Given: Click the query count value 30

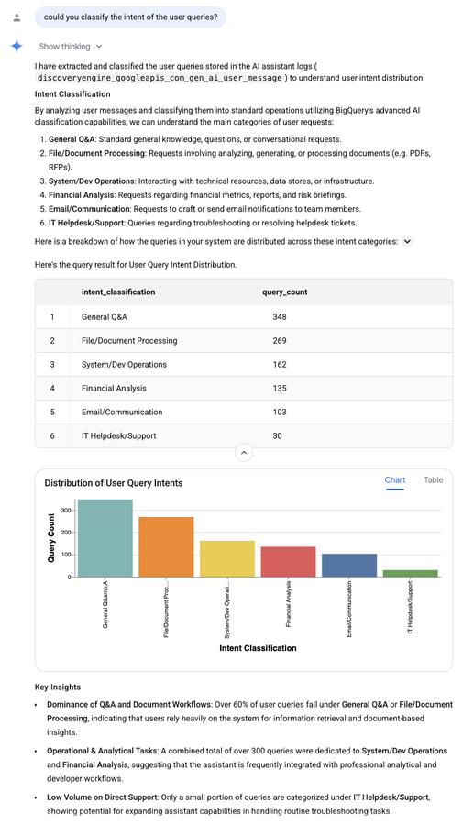Looking at the screenshot, I should click(x=277, y=435).
